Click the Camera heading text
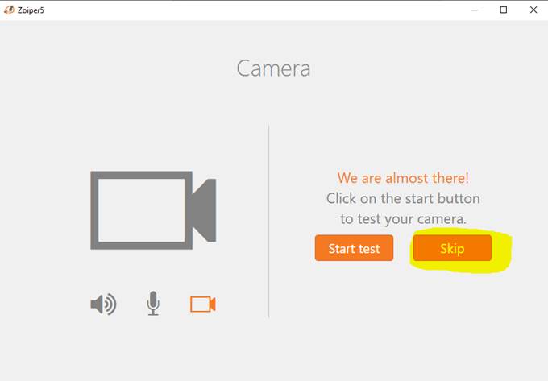This screenshot has height=381, width=548. [274, 68]
